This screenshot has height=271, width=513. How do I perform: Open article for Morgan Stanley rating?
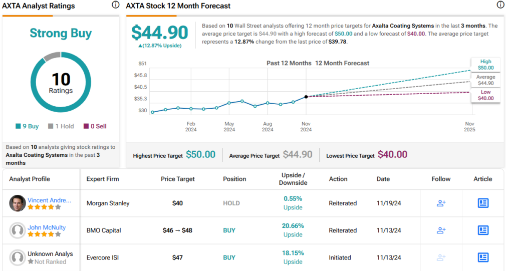click(483, 203)
